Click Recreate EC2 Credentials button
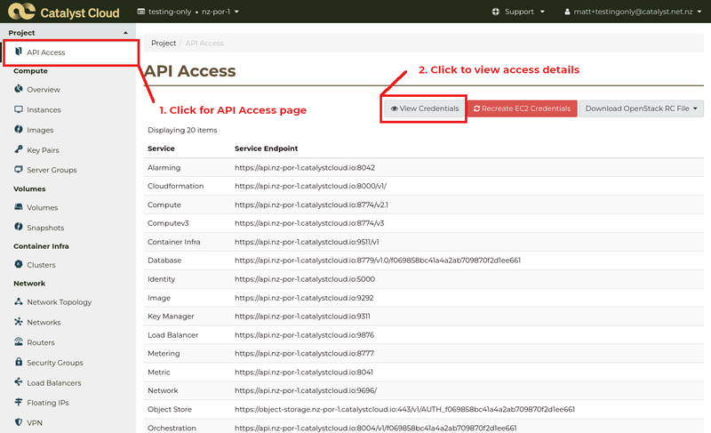Viewport: 711px width, 433px height. tap(522, 108)
